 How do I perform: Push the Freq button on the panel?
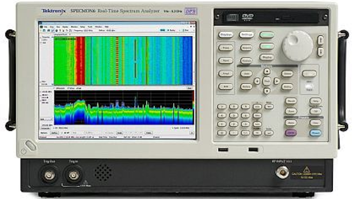(226, 48)
